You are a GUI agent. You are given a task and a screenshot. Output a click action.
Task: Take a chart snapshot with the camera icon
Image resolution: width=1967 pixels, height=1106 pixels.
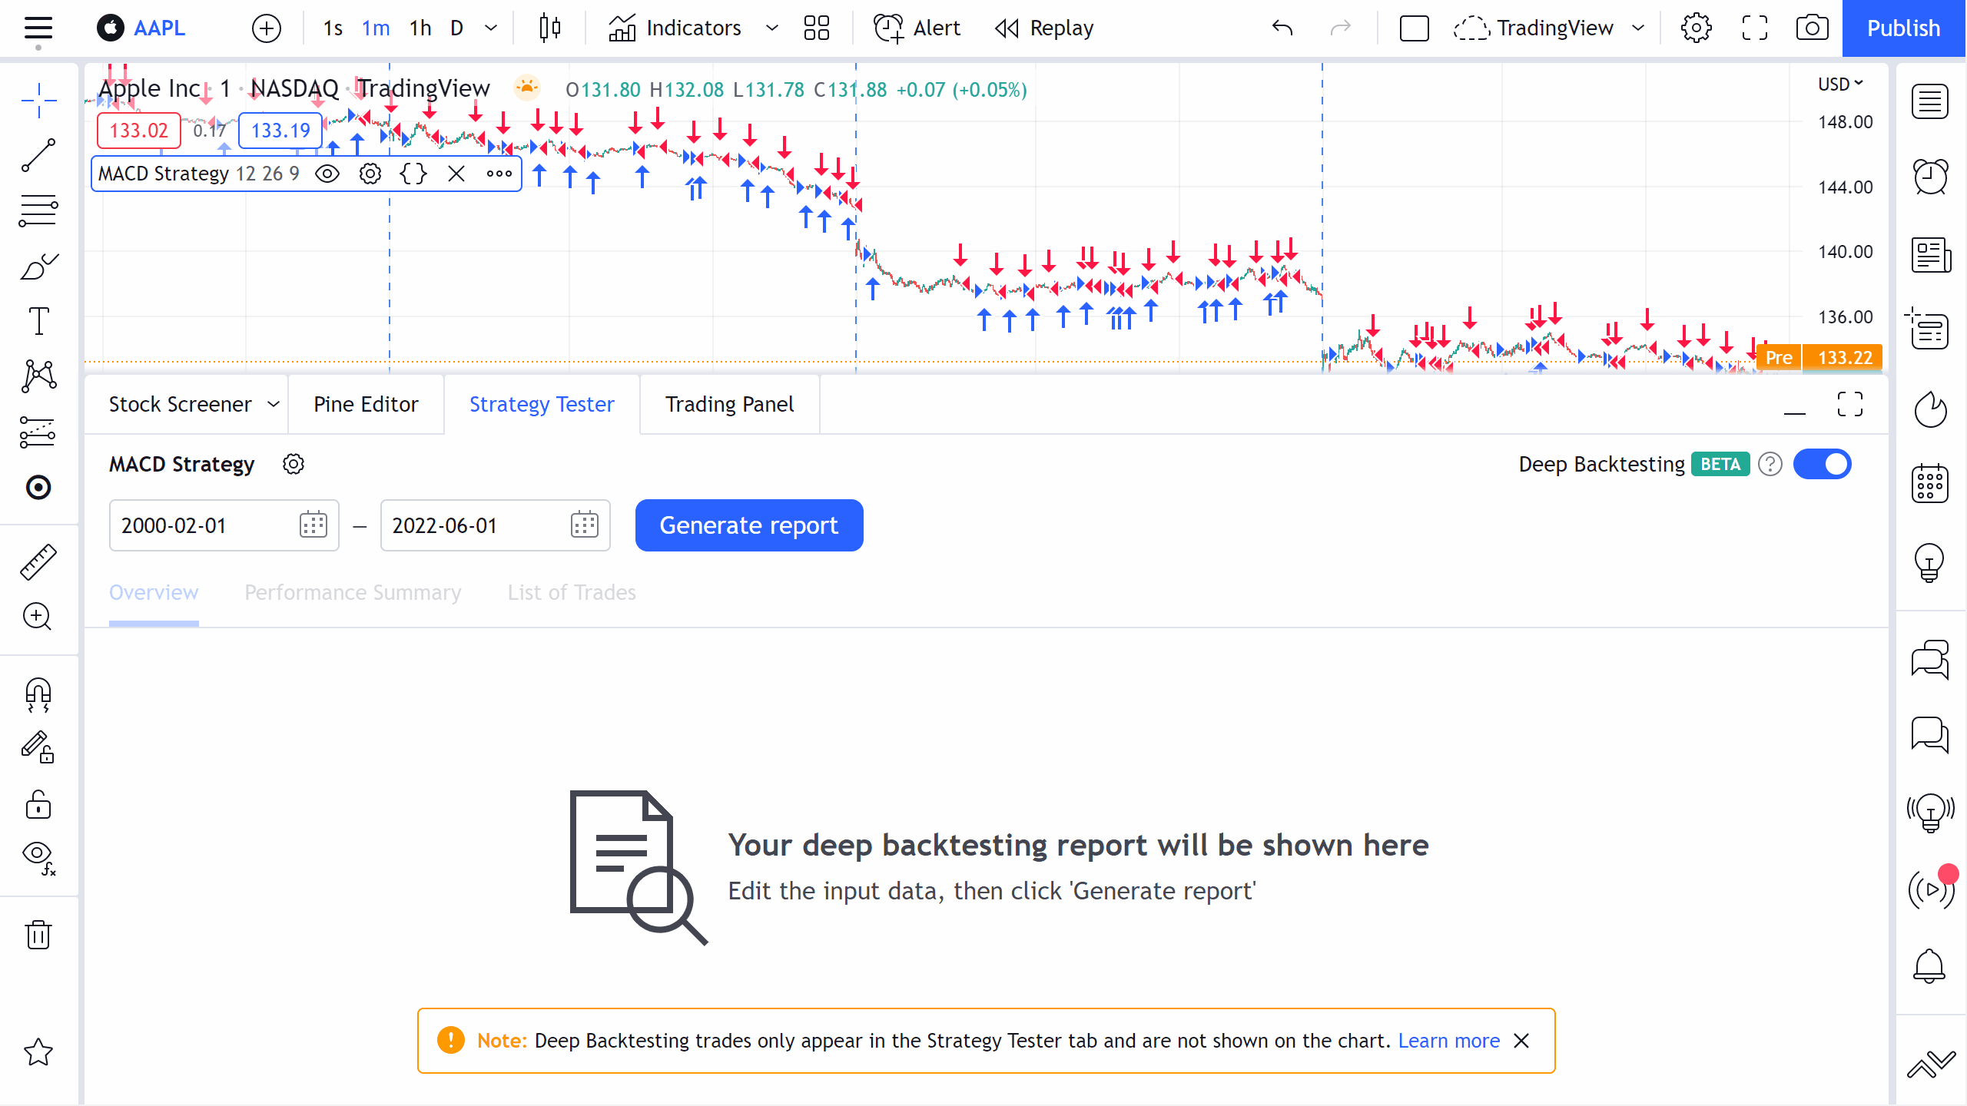(x=1812, y=28)
